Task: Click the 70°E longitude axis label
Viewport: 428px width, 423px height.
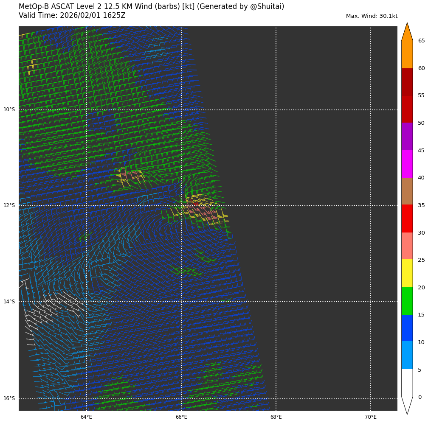Action: pos(371,417)
